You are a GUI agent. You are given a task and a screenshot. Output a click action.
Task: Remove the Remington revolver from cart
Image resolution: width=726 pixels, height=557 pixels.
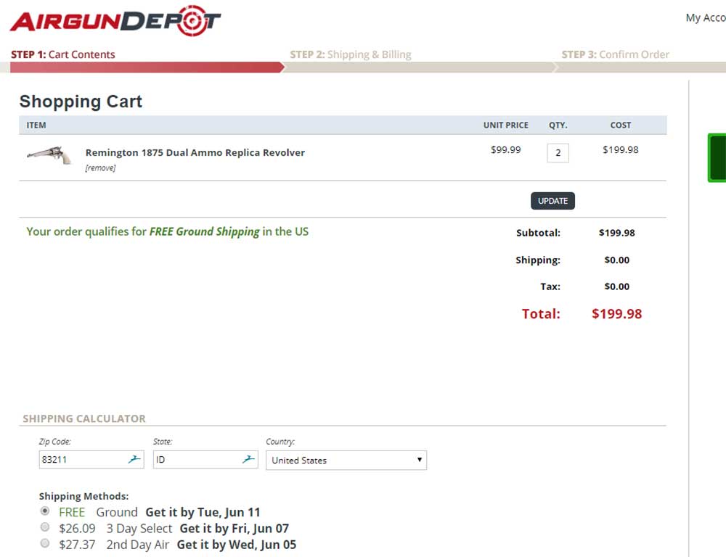click(x=100, y=168)
